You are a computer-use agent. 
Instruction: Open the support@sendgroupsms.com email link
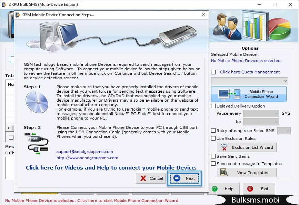[x=85, y=152]
